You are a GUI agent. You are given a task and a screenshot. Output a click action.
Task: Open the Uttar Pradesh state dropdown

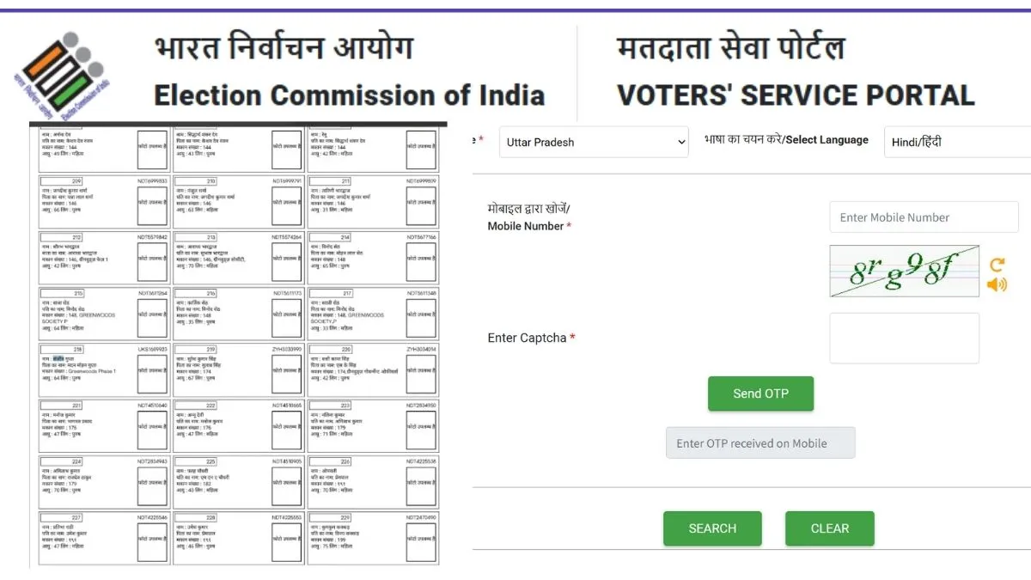click(x=593, y=142)
